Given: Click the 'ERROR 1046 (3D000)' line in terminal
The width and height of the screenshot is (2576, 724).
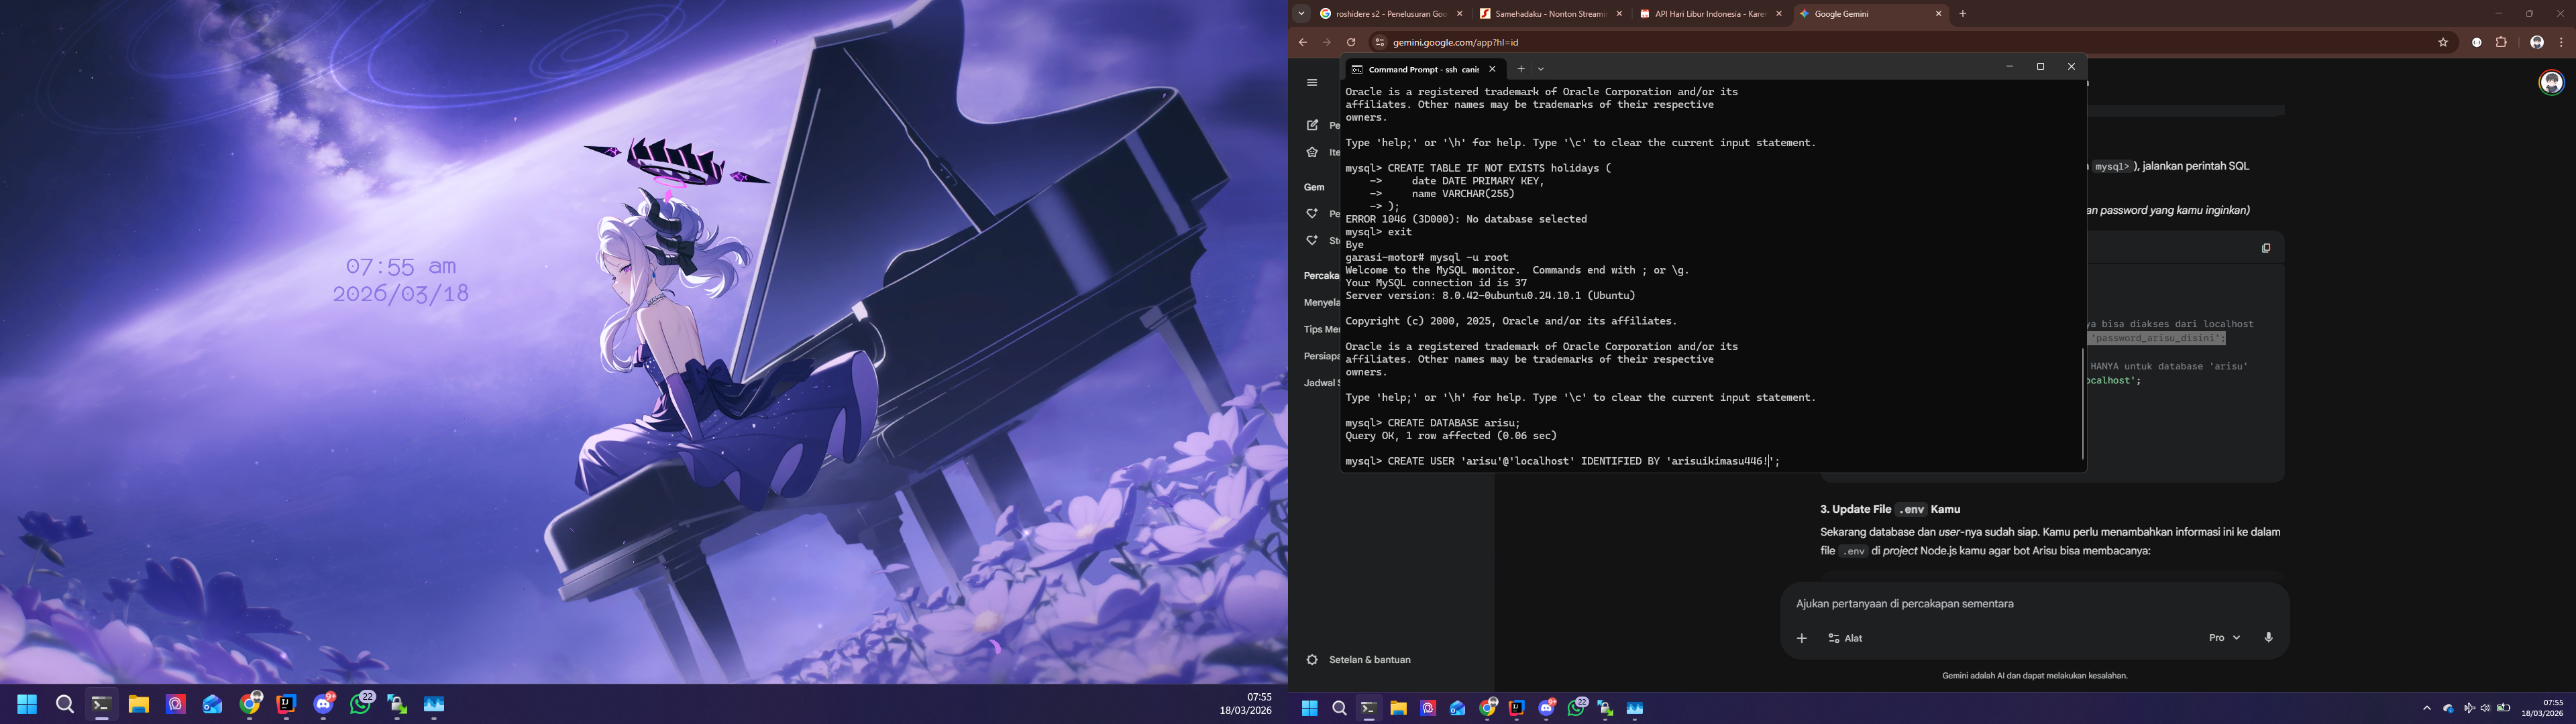Looking at the screenshot, I should (1466, 219).
